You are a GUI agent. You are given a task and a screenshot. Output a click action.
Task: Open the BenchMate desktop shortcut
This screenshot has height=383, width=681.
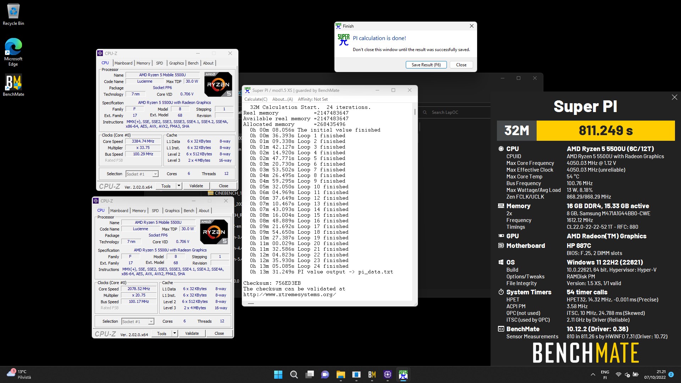pos(13,85)
